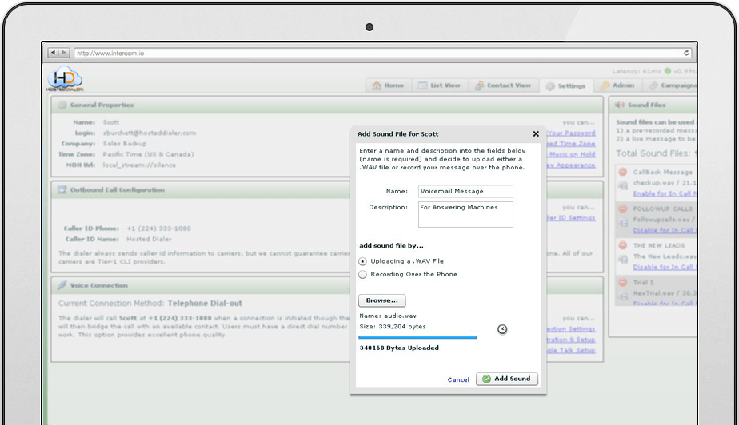739x425 pixels.
Task: Focus the Description text area
Action: [465, 214]
